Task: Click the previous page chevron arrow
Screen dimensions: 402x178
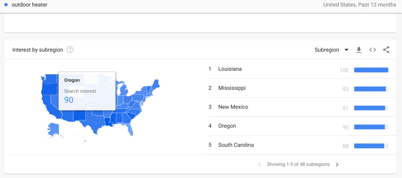Action: [x=259, y=164]
